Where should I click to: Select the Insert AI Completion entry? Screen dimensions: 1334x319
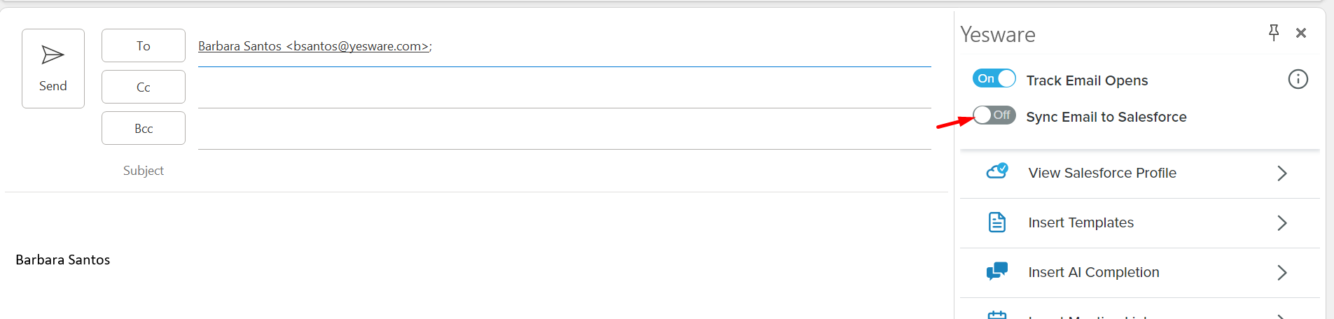[x=1139, y=273]
